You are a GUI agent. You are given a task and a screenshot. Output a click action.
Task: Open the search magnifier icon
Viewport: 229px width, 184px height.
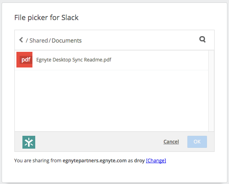[x=203, y=39]
